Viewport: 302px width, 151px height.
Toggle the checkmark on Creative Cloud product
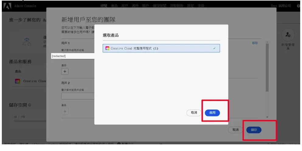(214, 49)
